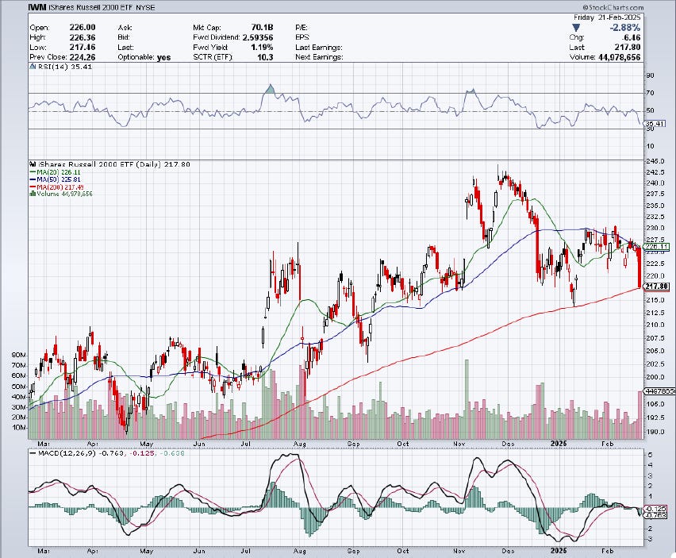Screen dimensions: 676x558
Task: Click the 70 overbought level label on the RSI axis
Action: (650, 93)
